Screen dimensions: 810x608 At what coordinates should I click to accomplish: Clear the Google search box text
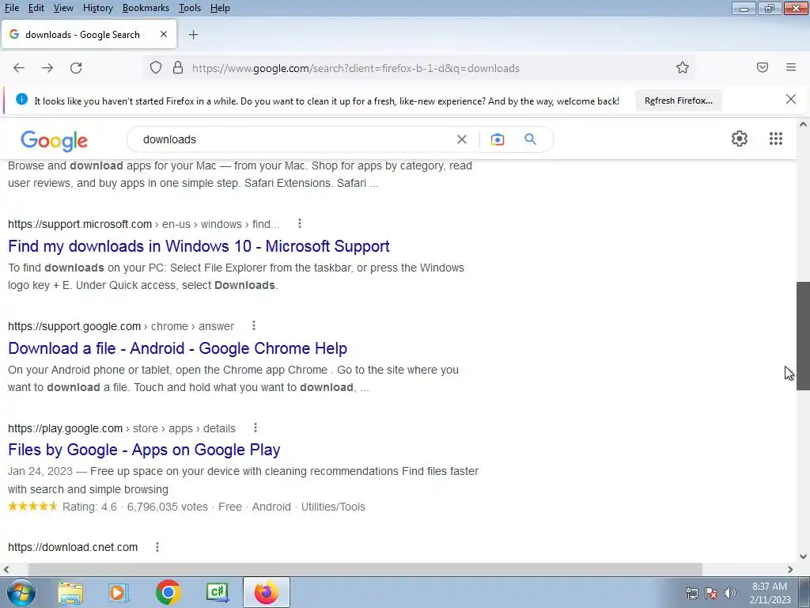pos(462,139)
